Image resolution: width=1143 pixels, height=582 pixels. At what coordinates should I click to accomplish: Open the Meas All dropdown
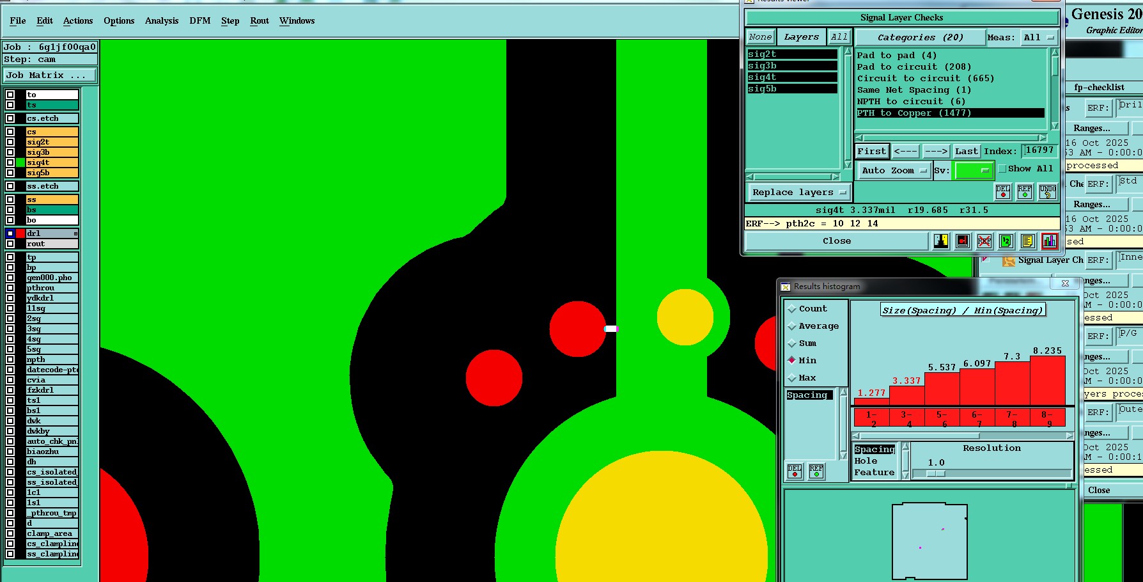(1038, 38)
